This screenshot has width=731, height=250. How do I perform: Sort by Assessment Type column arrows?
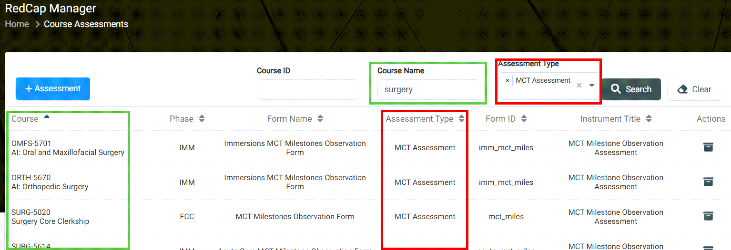click(461, 119)
